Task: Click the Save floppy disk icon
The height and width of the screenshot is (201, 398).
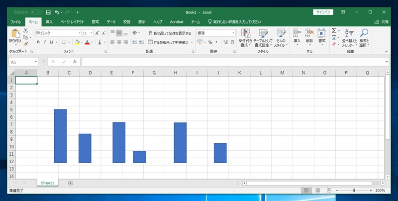Action: pyautogui.click(x=48, y=12)
